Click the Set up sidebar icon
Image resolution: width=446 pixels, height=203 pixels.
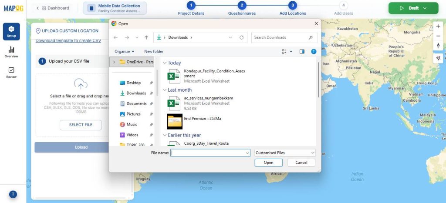point(11,32)
